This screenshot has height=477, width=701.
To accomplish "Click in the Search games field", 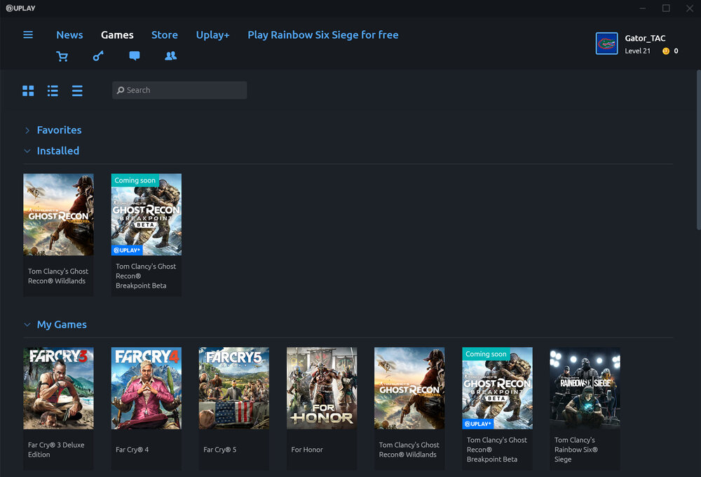I will [179, 90].
